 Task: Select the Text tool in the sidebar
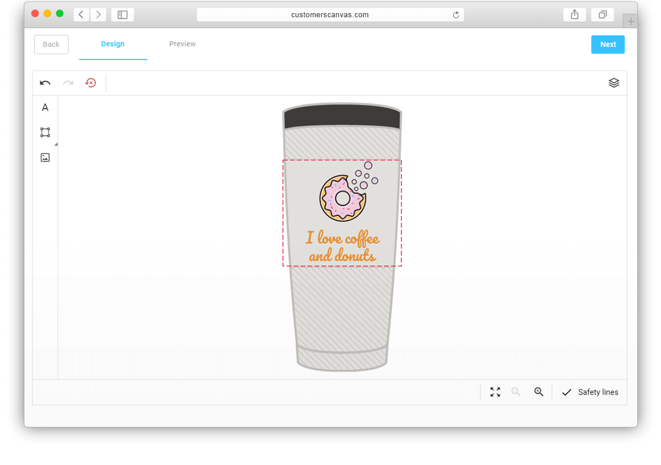tap(45, 107)
